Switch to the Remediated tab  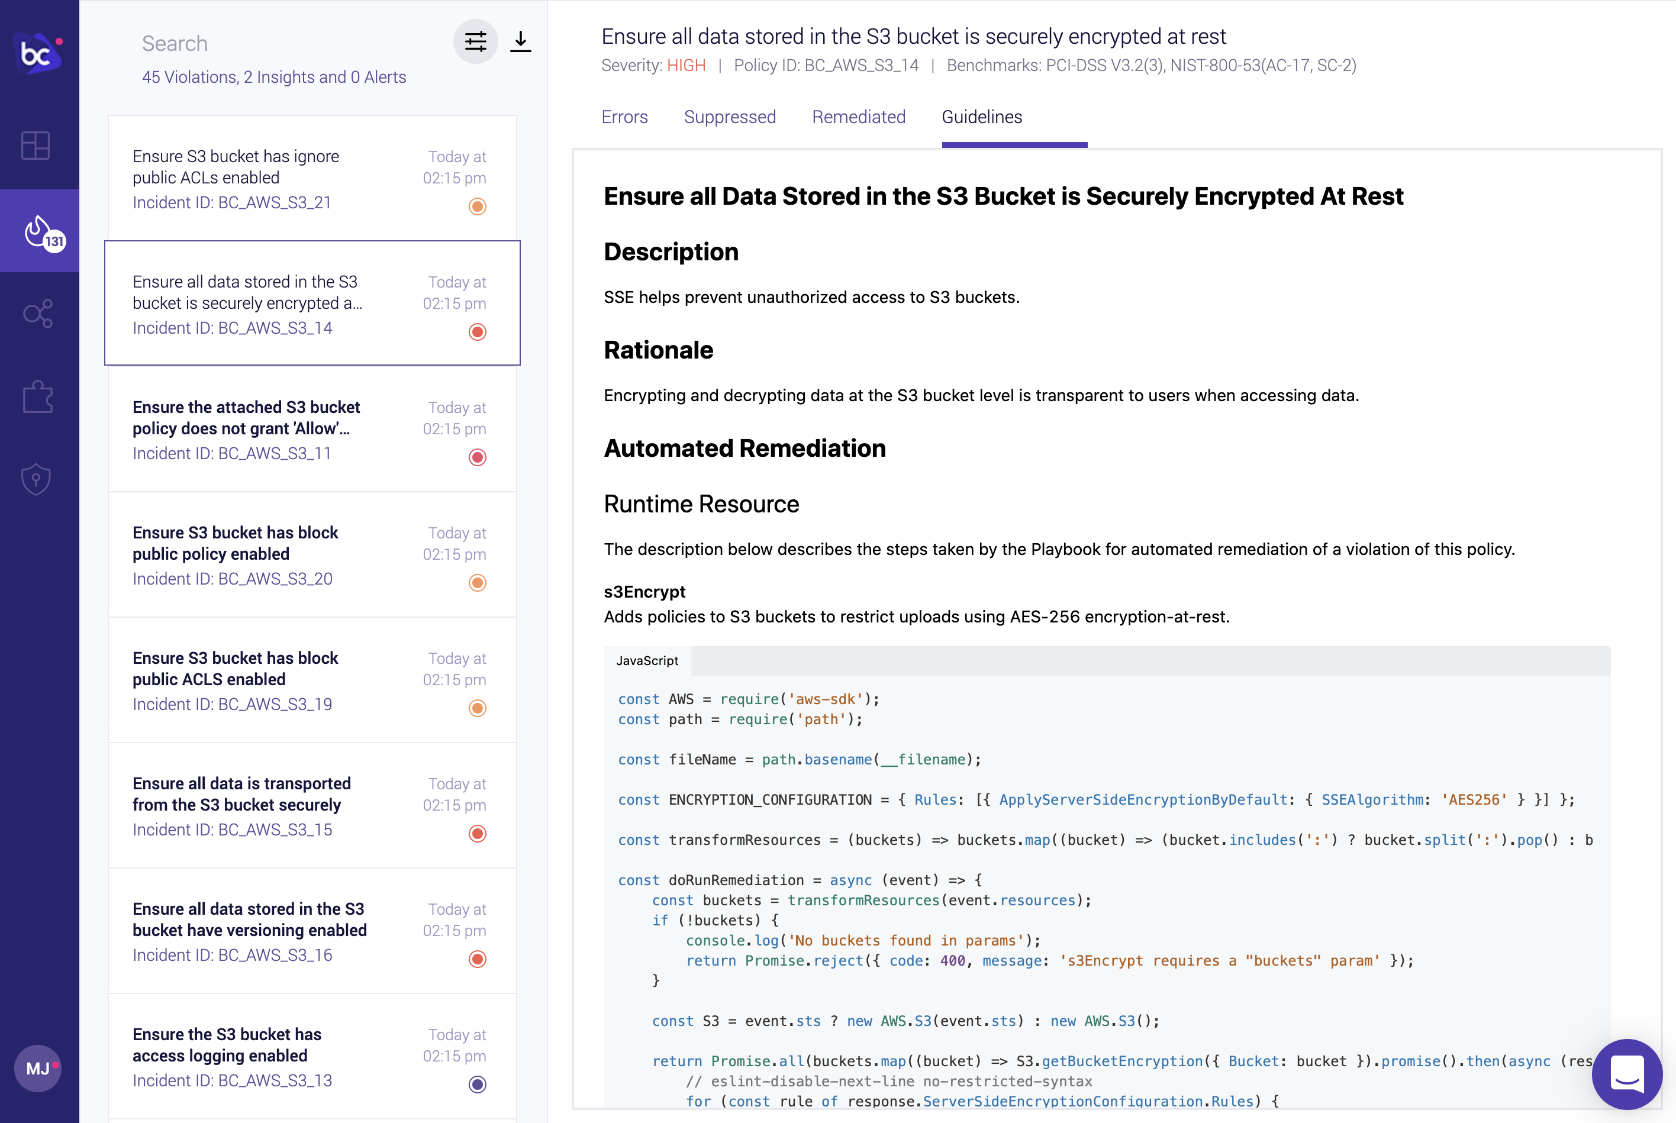(859, 117)
